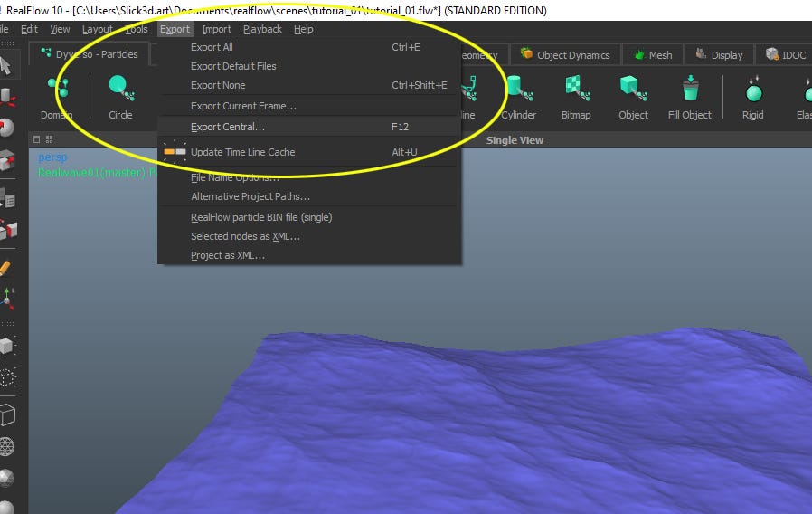Select the orange pencil tool

(5, 268)
